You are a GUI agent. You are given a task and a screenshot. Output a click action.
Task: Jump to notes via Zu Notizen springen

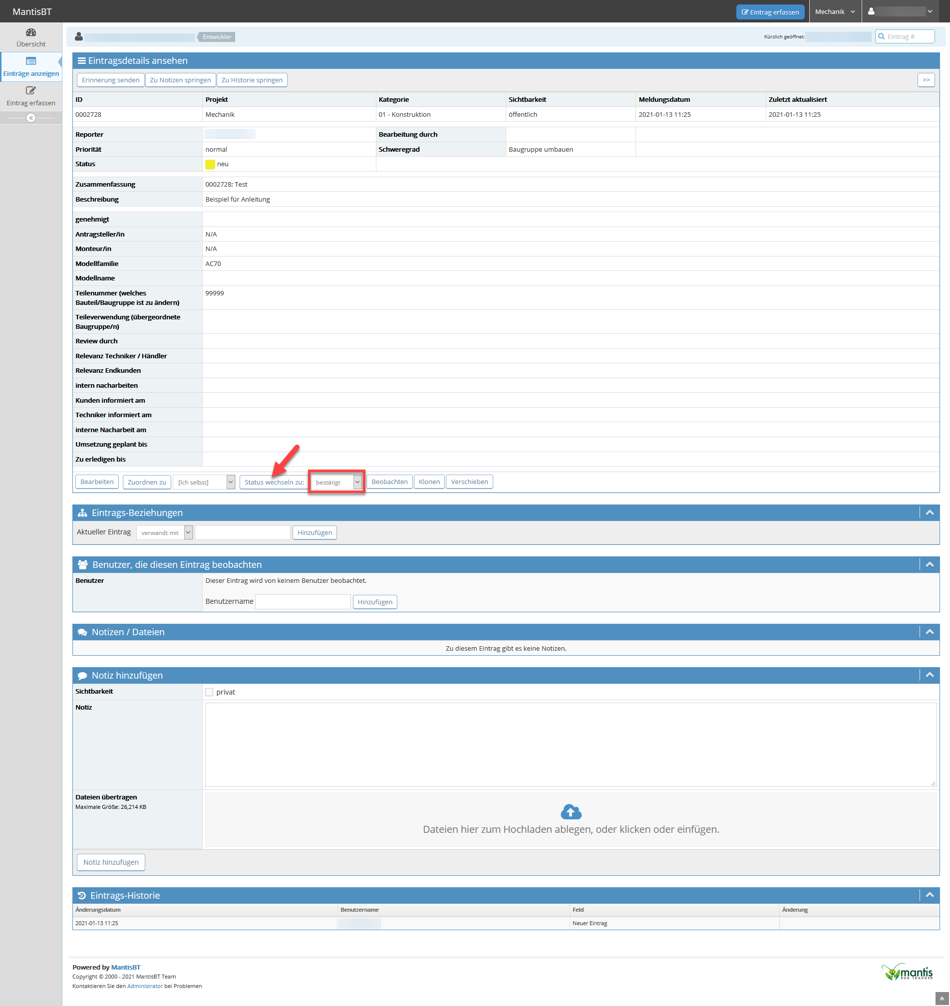pos(180,80)
